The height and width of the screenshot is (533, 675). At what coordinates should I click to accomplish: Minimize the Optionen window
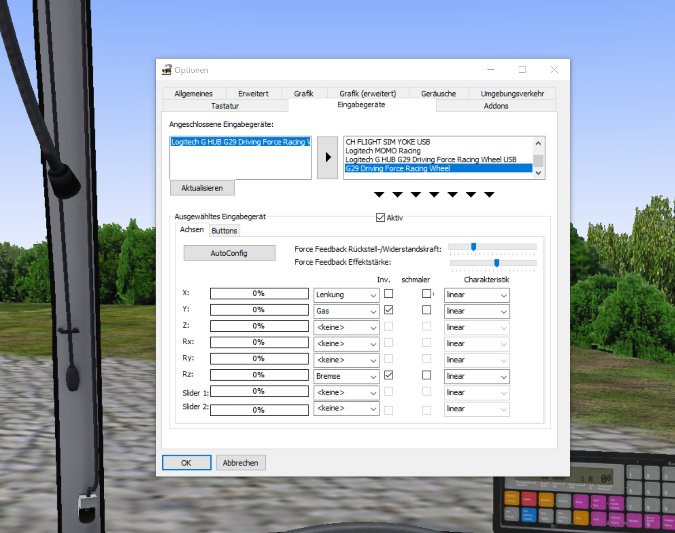click(x=491, y=70)
